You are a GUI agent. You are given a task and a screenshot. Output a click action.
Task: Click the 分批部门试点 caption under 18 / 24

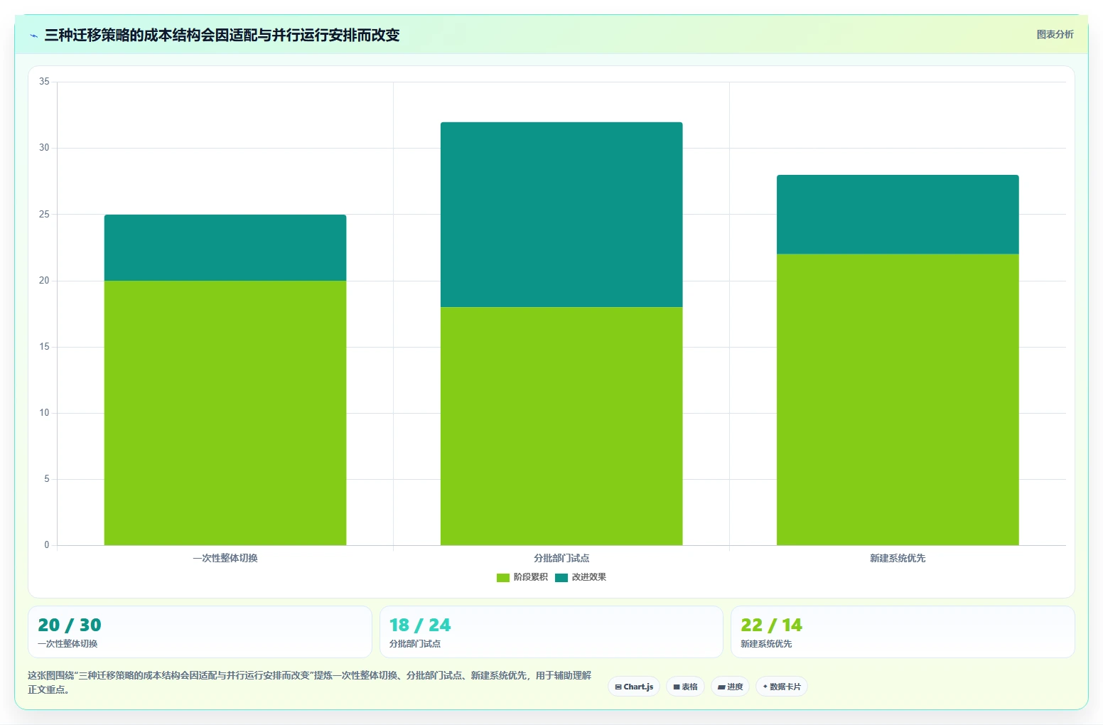(415, 644)
